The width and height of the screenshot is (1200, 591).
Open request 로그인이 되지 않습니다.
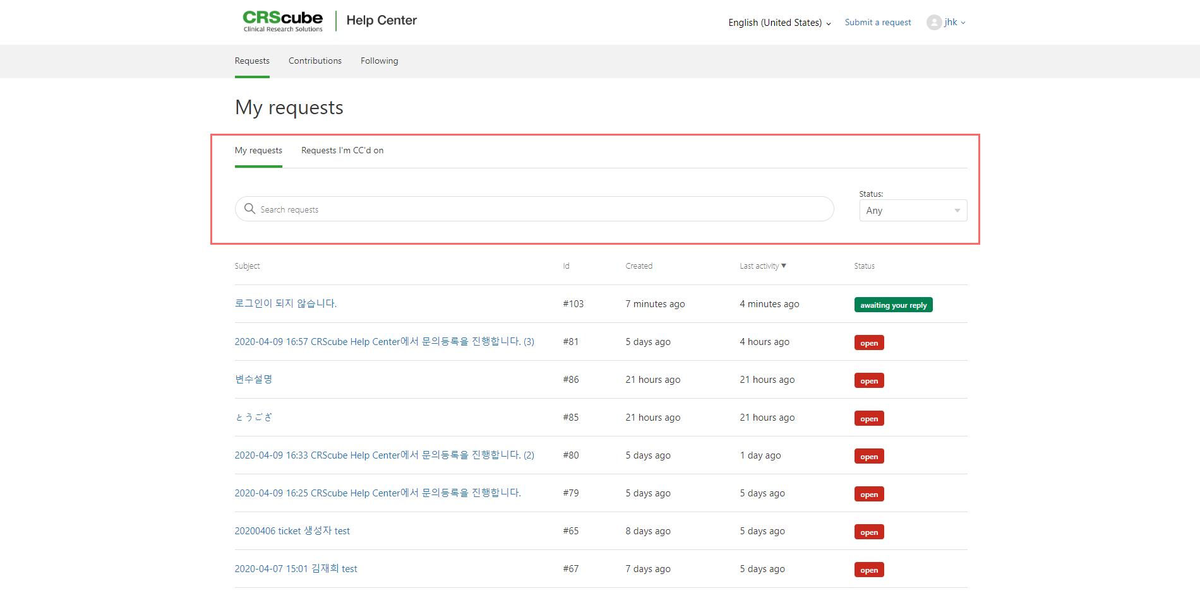tap(285, 303)
